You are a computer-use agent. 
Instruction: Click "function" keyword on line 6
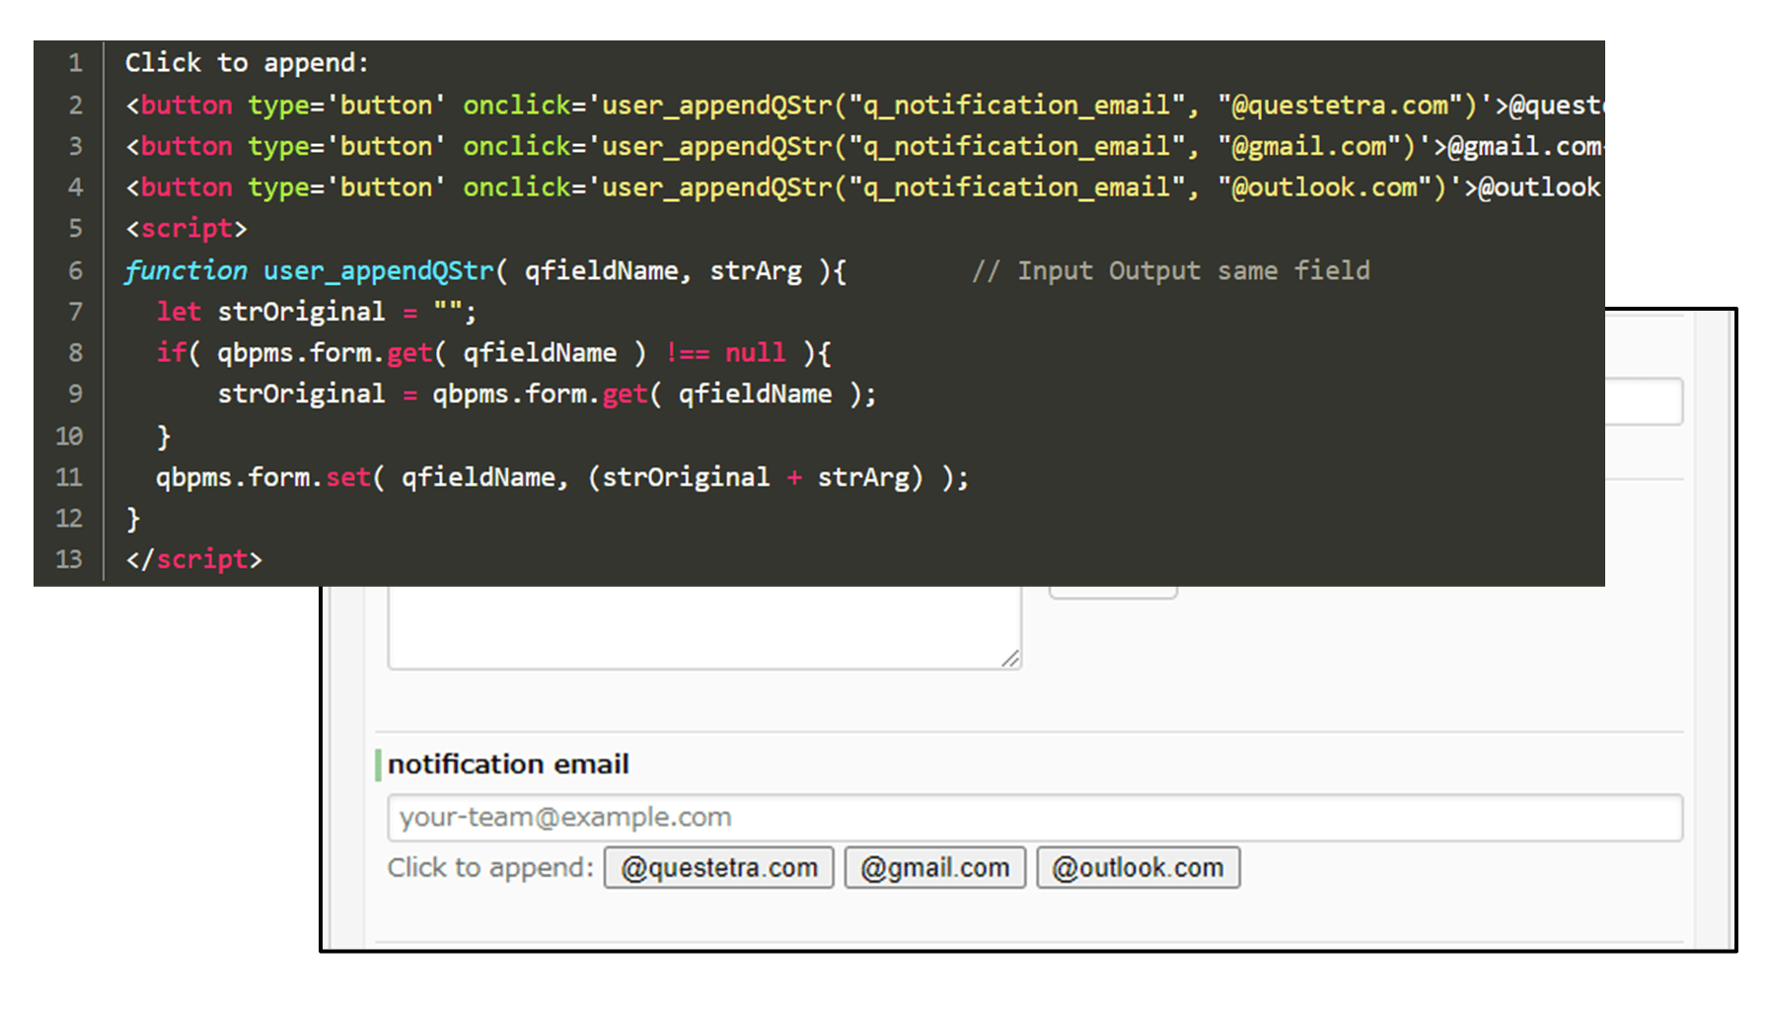pos(185,270)
